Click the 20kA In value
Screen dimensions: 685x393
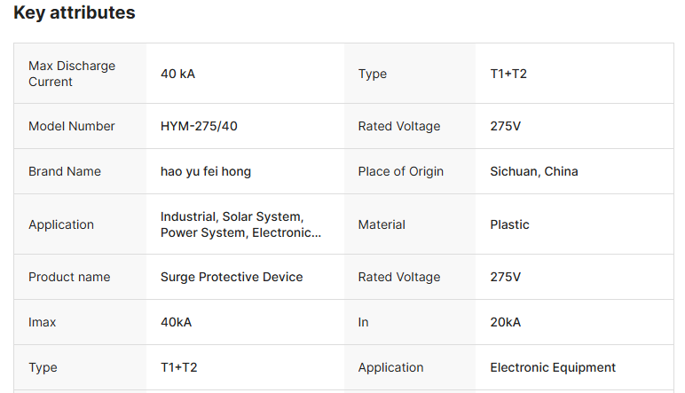click(x=505, y=322)
